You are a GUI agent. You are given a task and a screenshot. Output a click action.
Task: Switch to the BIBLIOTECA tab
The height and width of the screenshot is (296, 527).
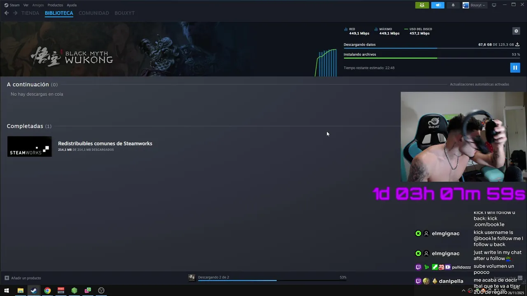[x=59, y=13]
